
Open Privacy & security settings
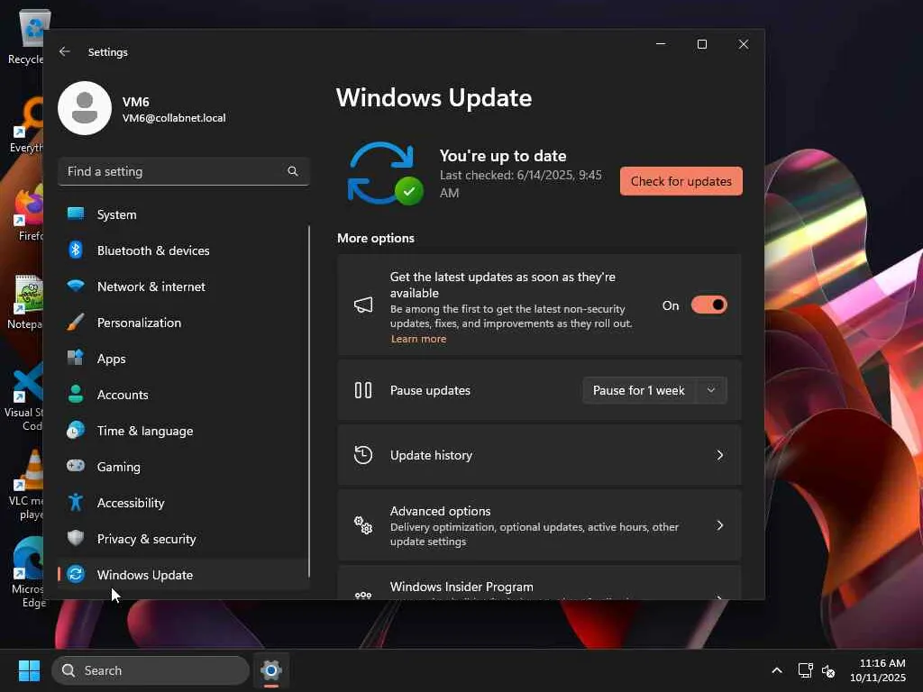tap(184, 539)
